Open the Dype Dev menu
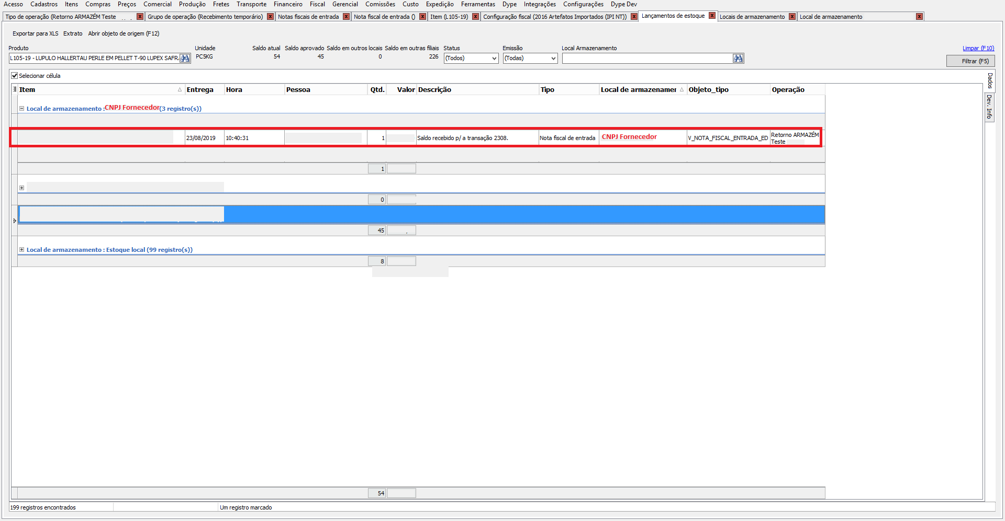Screen dimensions: 1005x521 [624, 4]
